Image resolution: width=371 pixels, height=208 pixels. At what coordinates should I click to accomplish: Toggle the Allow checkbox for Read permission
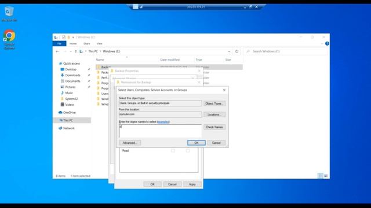[173, 150]
